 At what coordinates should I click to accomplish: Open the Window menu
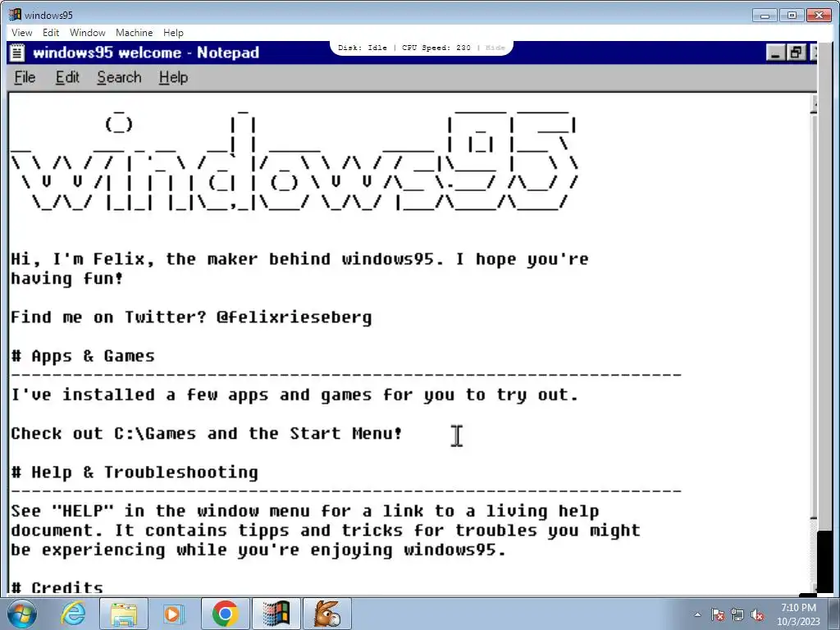click(87, 33)
